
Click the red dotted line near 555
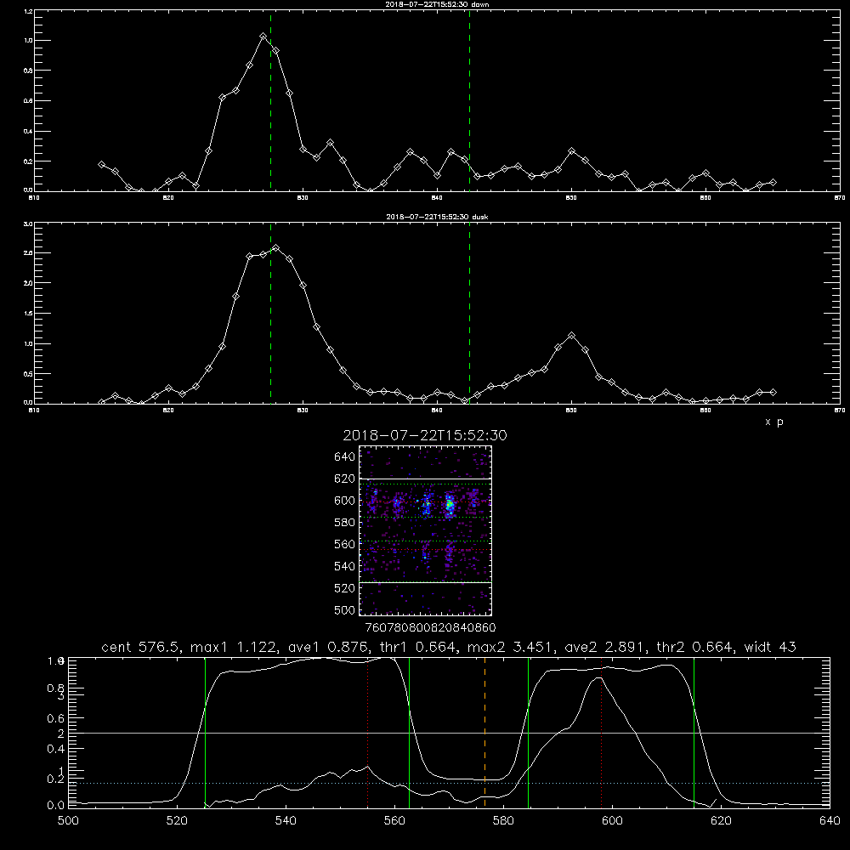click(x=367, y=732)
